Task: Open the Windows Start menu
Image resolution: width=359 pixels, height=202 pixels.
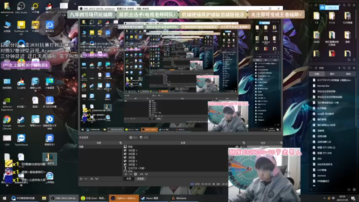Action: coord(4,198)
